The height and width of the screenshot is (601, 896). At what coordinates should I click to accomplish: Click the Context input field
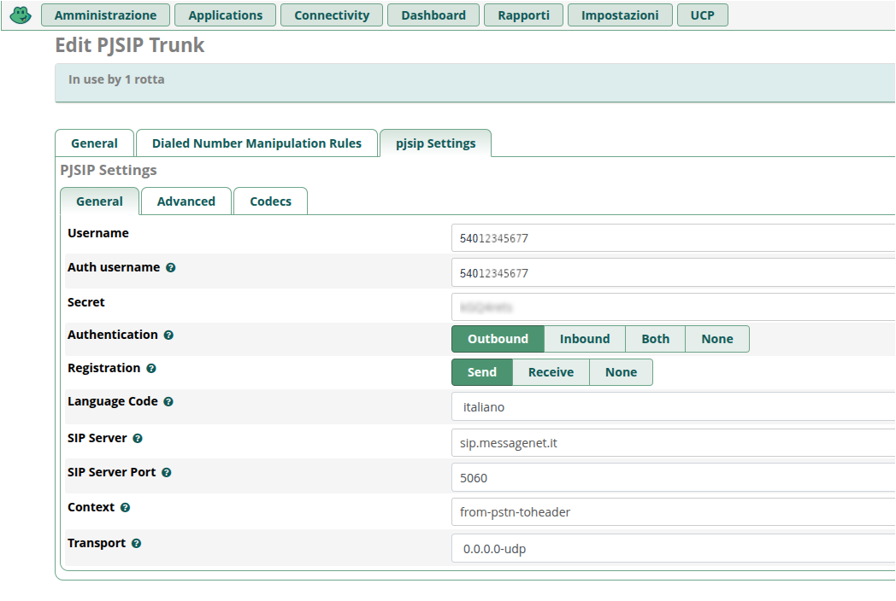[x=673, y=512]
